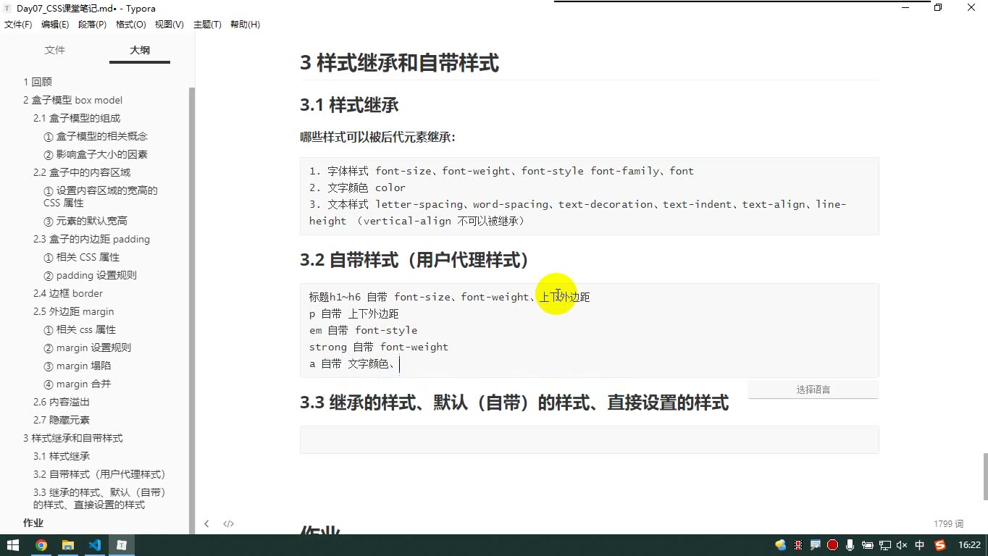Go to outline item 2 盒子模型 box model

(72, 100)
